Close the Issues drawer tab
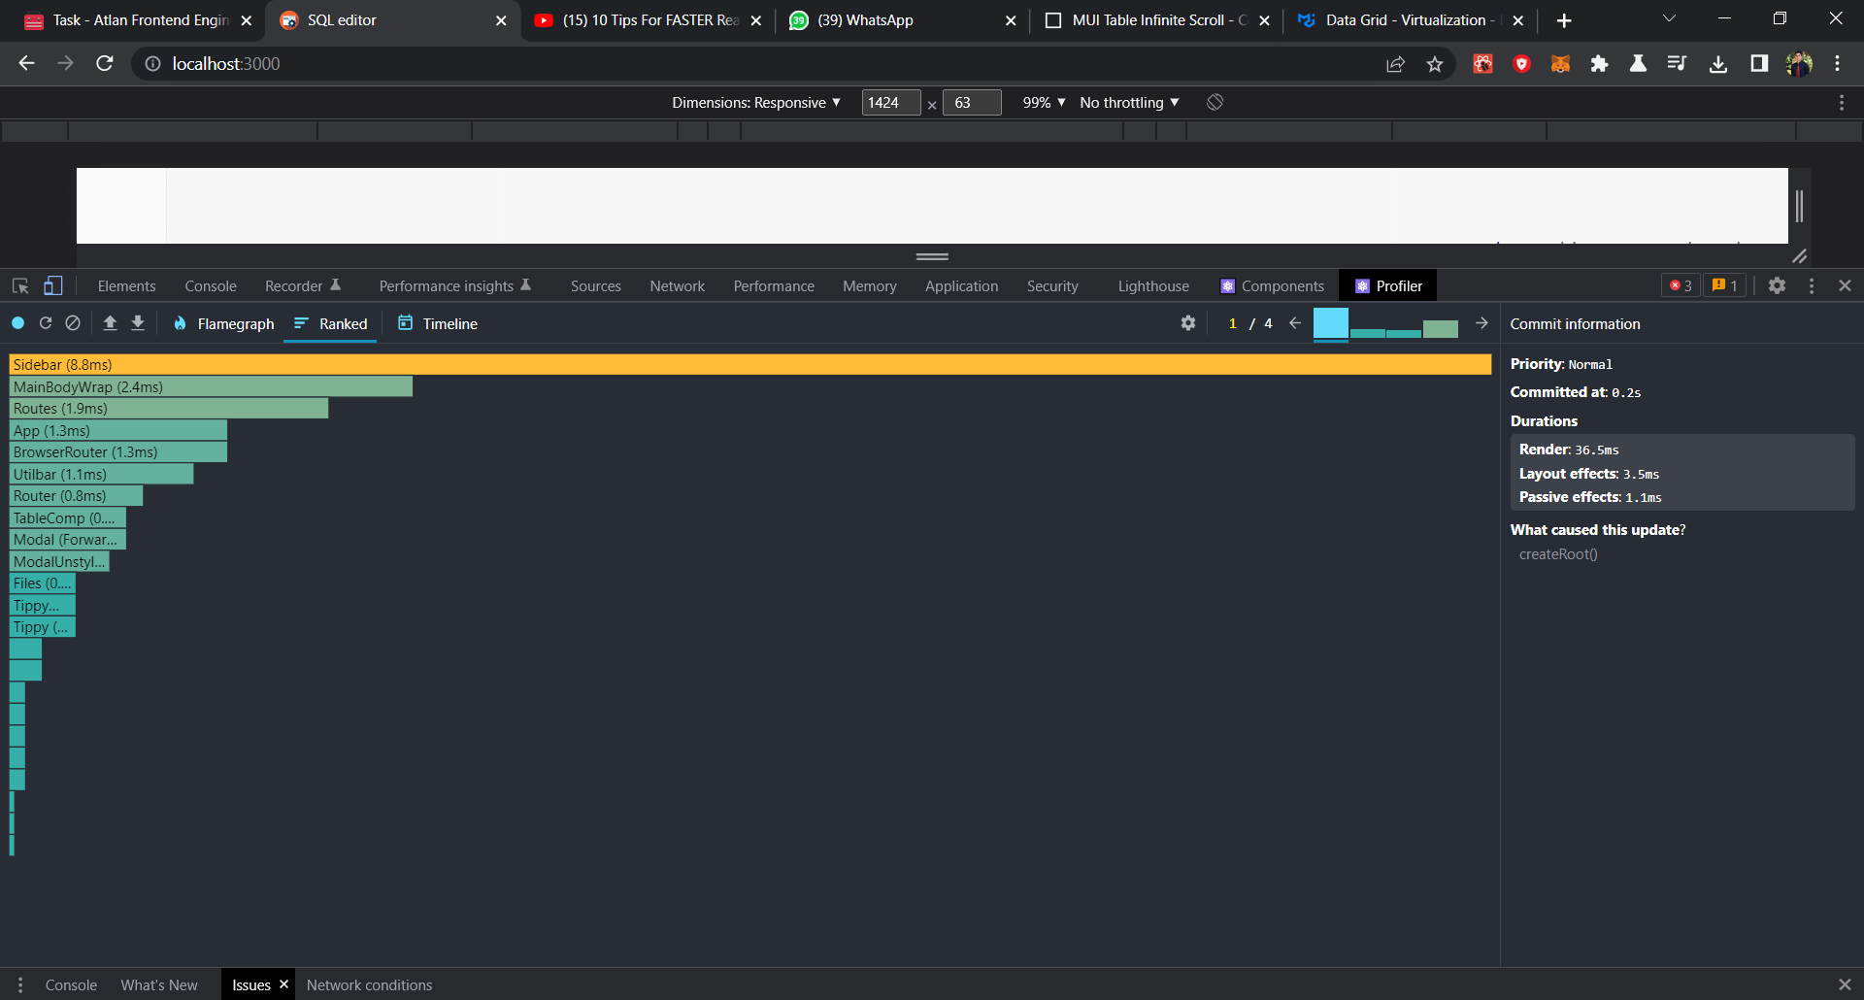 point(283,984)
